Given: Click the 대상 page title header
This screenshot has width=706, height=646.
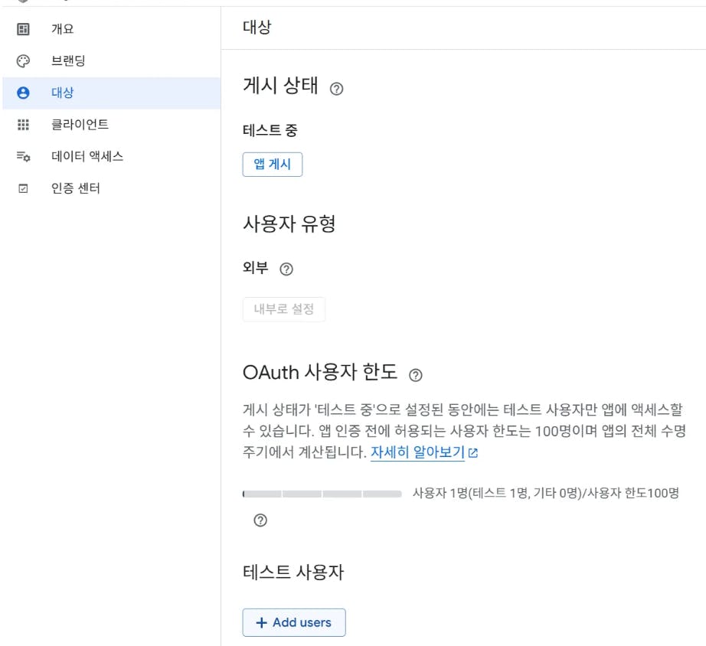Looking at the screenshot, I should pyautogui.click(x=257, y=27).
